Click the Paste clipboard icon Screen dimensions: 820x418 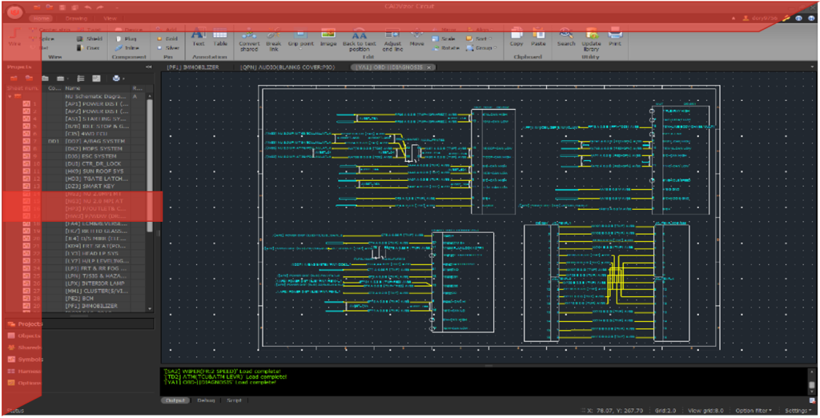(x=538, y=38)
